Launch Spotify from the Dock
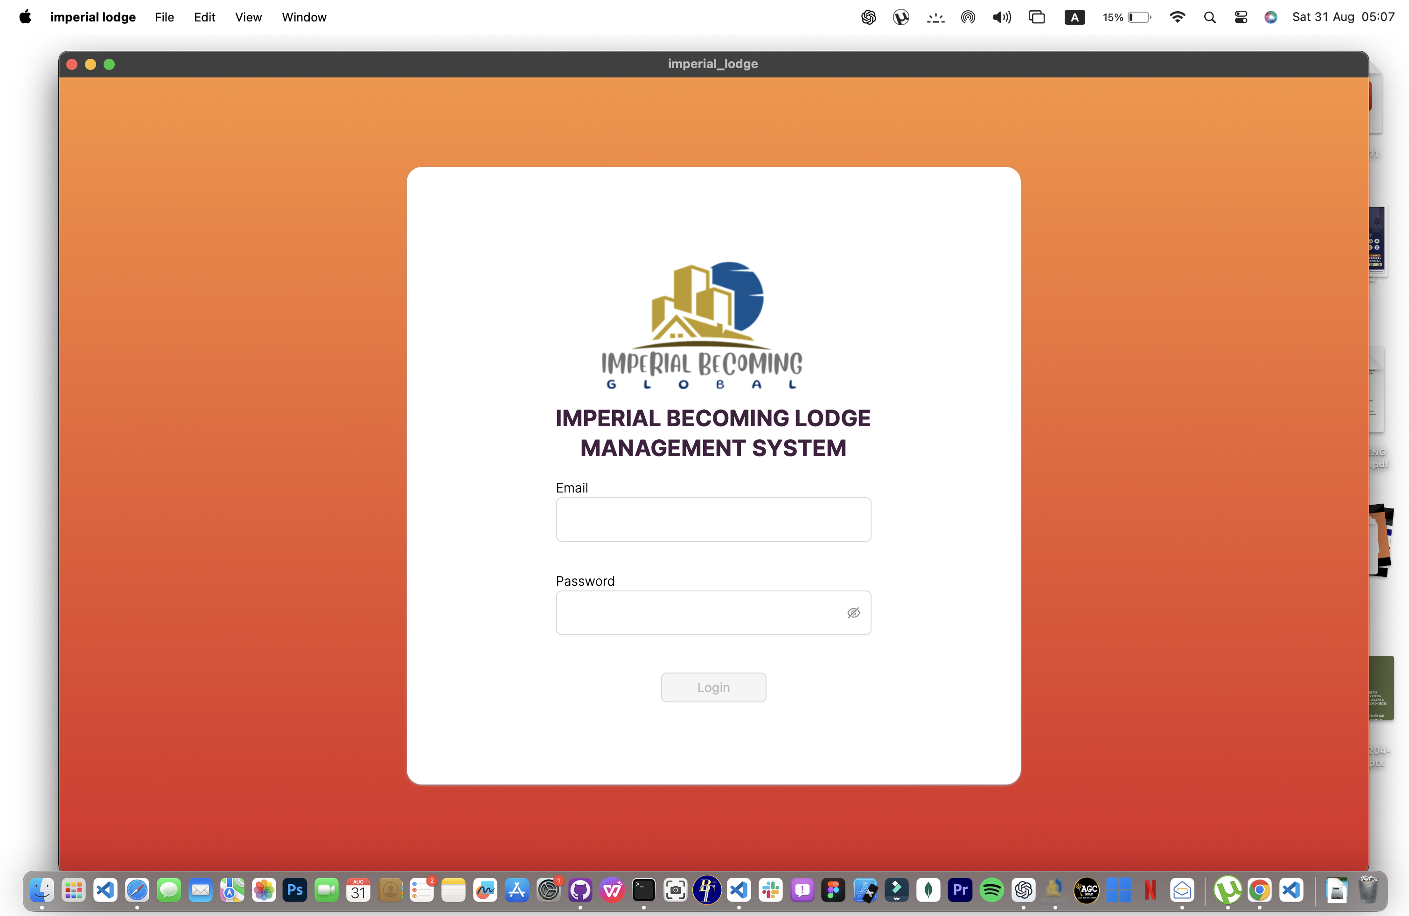Image resolution: width=1409 pixels, height=916 pixels. pos(991,889)
